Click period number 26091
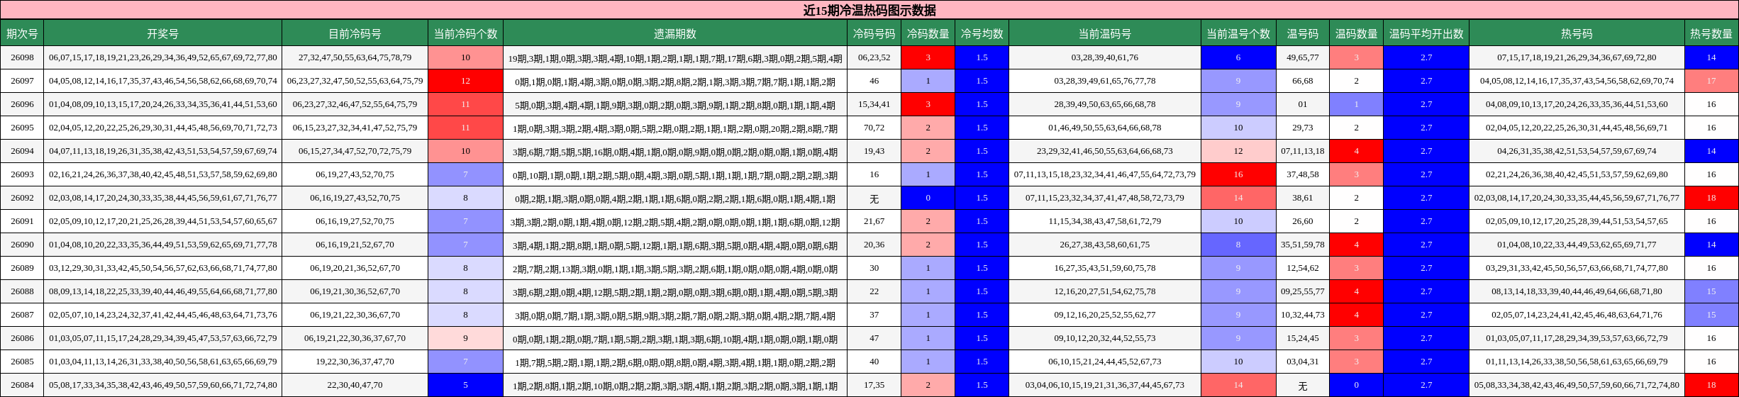The image size is (1739, 397). pyautogui.click(x=22, y=221)
